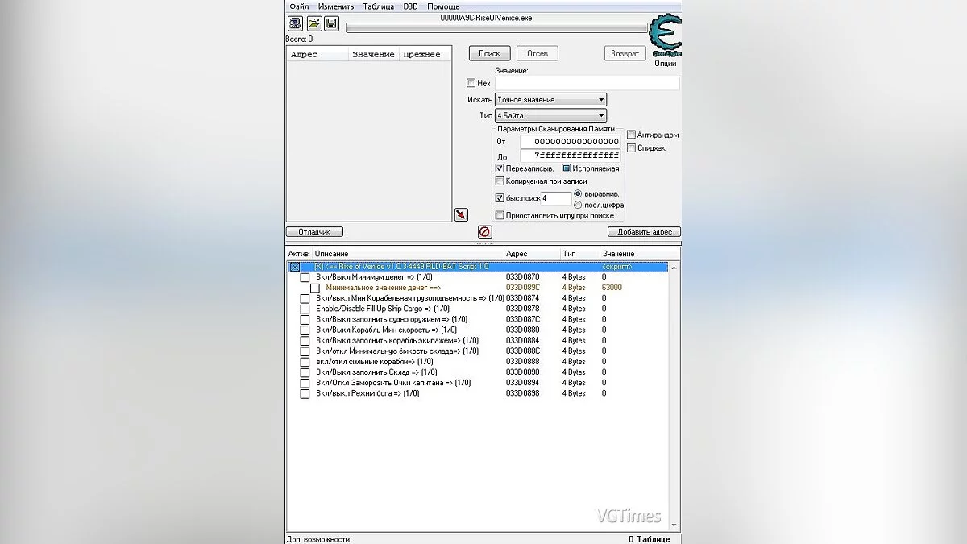Enable Копируемая при записи checkbox

click(x=500, y=182)
